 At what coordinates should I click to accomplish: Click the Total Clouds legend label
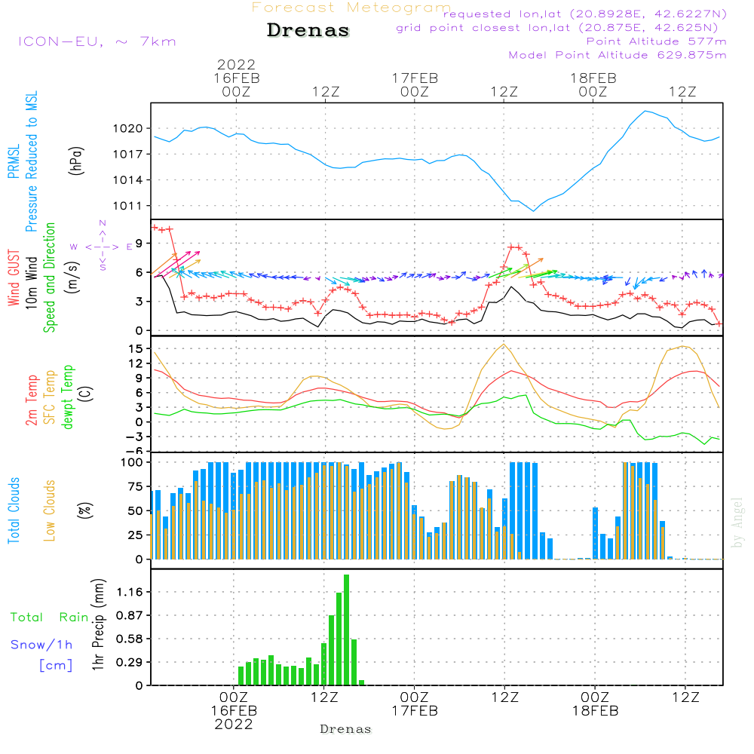[x=14, y=510]
